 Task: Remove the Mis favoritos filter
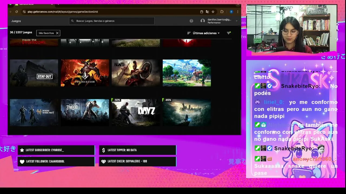(x=57, y=33)
